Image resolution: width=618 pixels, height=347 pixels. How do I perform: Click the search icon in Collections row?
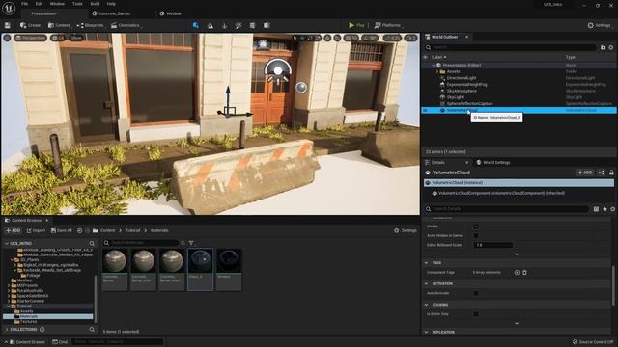tap(92, 330)
